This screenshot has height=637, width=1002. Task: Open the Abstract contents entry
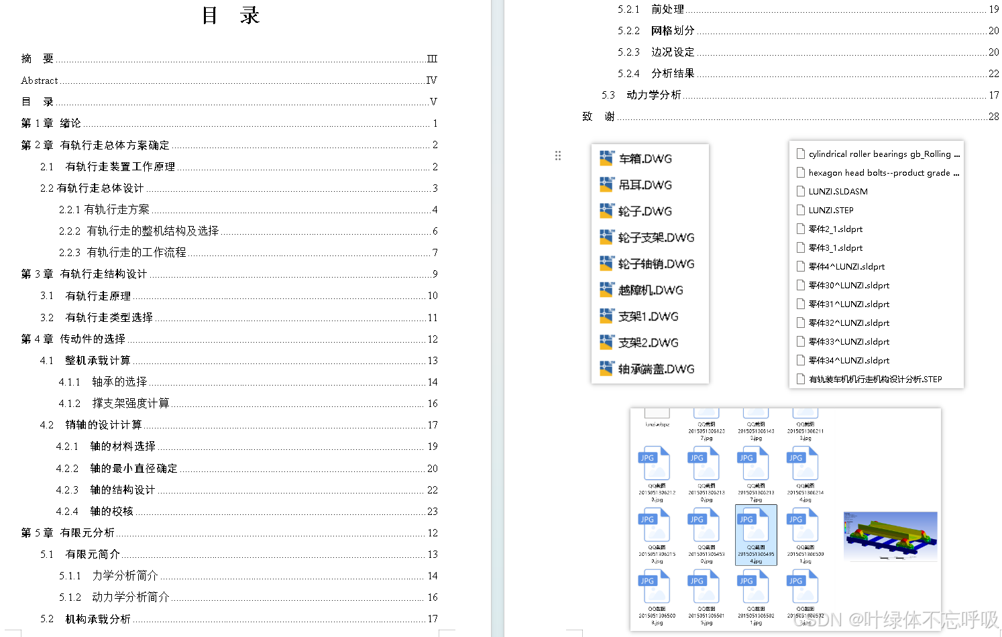pyautogui.click(x=229, y=80)
